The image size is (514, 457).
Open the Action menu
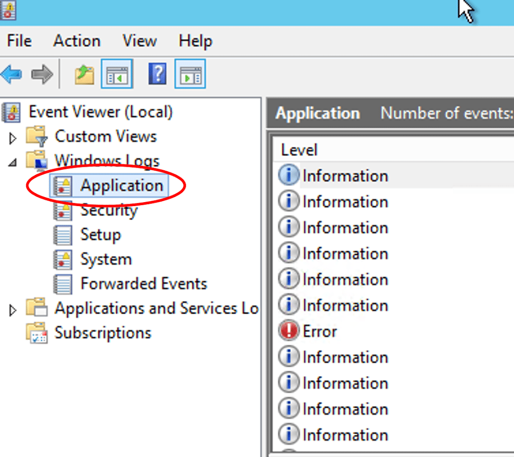point(77,41)
